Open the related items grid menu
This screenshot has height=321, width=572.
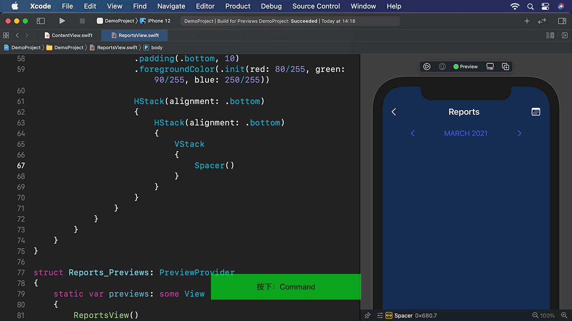coord(6,35)
